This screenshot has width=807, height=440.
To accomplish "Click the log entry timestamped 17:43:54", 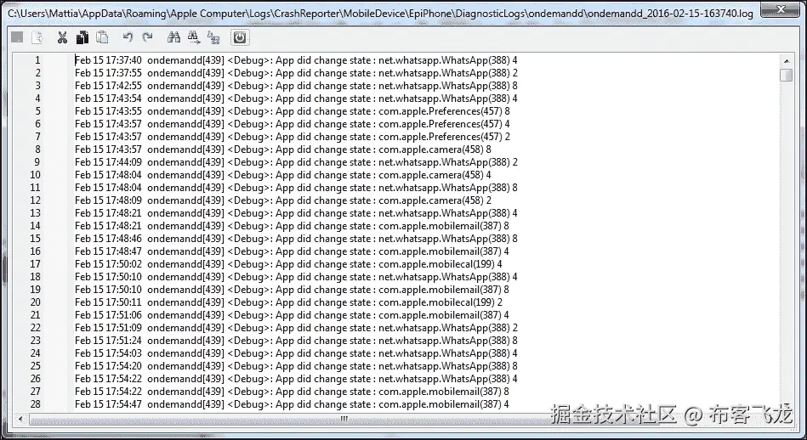I will (296, 99).
